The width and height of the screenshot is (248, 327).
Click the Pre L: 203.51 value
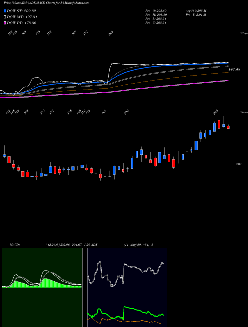[x=156, y=18]
